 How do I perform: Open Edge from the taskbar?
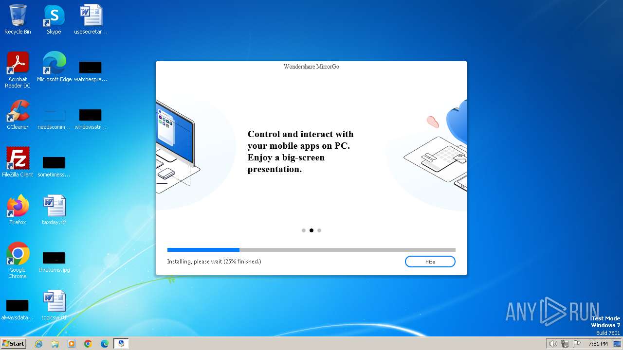click(105, 344)
